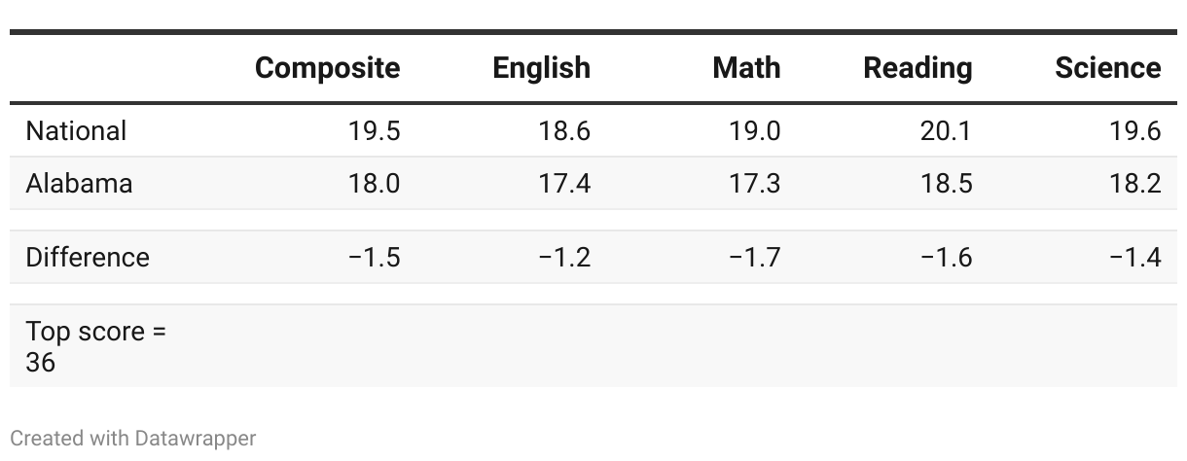Select Alabama math score 17.3
This screenshot has width=1187, height=461.
pyautogui.click(x=755, y=183)
